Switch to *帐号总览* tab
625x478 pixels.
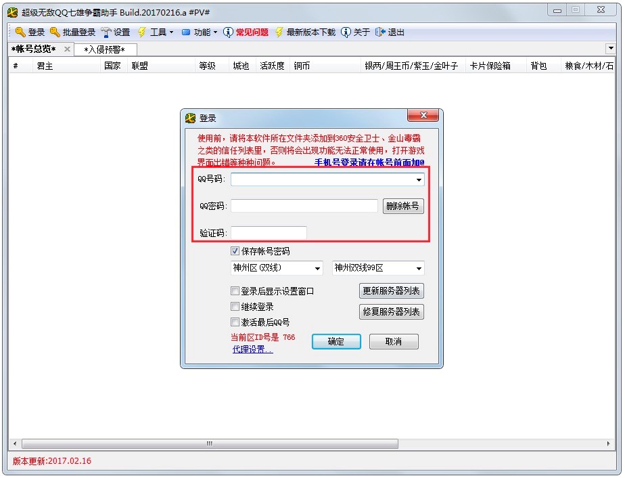(x=34, y=49)
